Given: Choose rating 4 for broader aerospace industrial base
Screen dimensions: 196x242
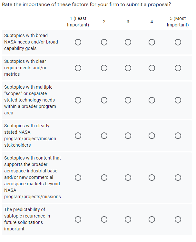Looking at the screenshot, I should pyautogui.click(x=152, y=178).
